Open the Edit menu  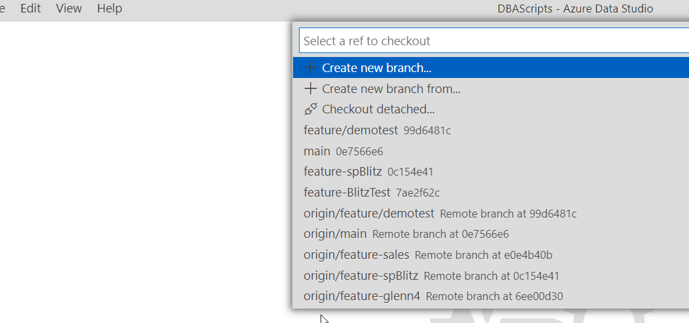31,9
